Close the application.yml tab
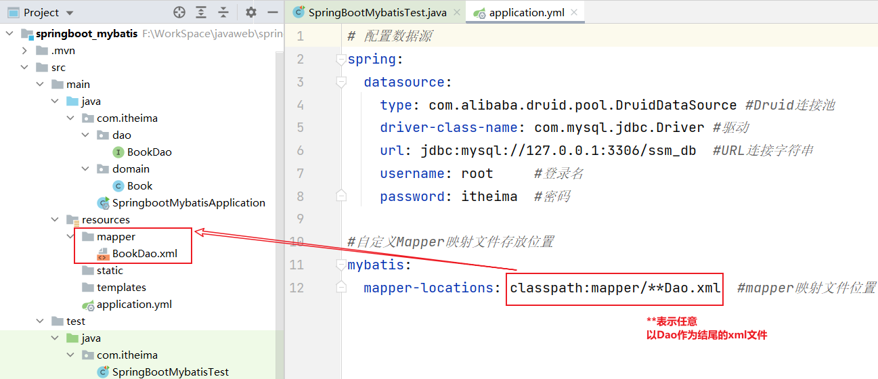 (575, 12)
